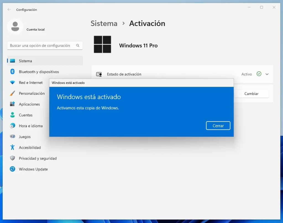Open Windows Update section

(33, 169)
